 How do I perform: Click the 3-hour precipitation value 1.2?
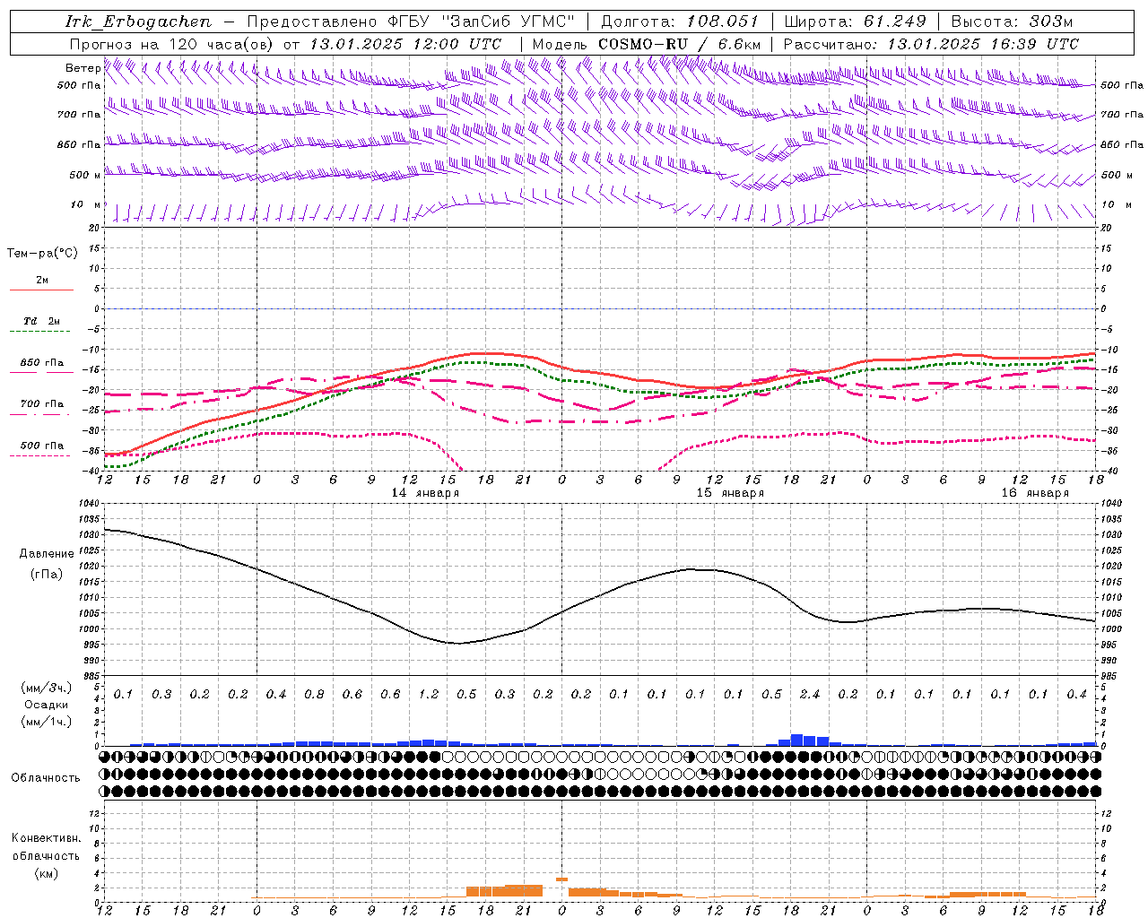429,694
